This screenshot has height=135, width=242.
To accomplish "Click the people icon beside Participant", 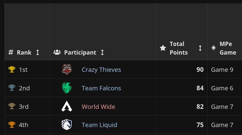I will (x=57, y=52).
